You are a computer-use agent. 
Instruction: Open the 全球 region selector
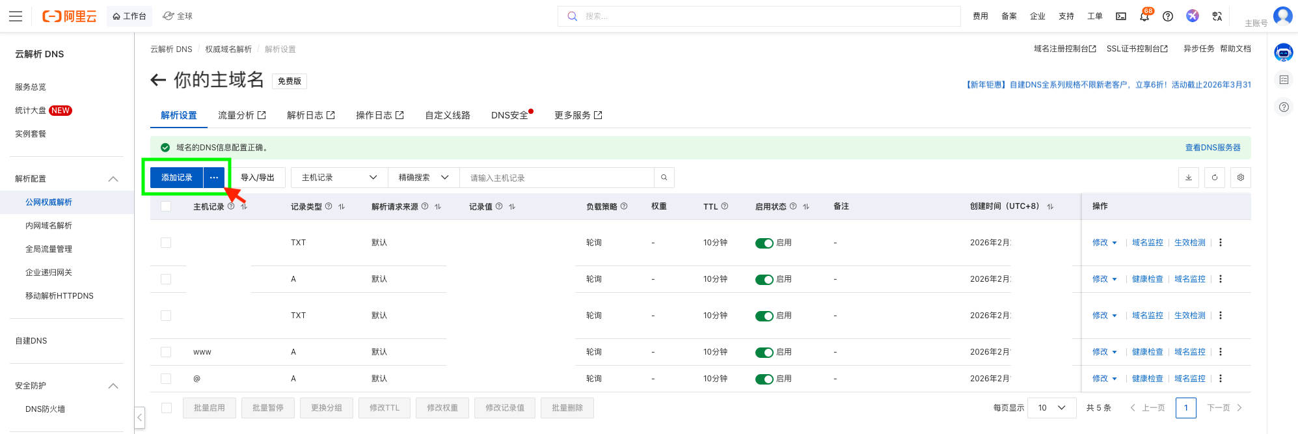point(178,16)
